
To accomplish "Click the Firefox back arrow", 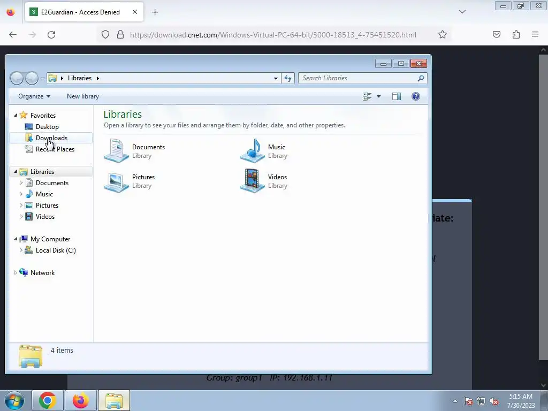I will [13, 35].
